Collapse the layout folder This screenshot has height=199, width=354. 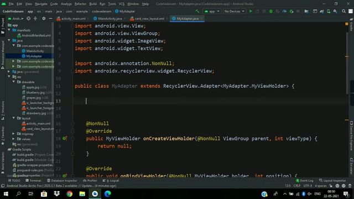[14, 118]
